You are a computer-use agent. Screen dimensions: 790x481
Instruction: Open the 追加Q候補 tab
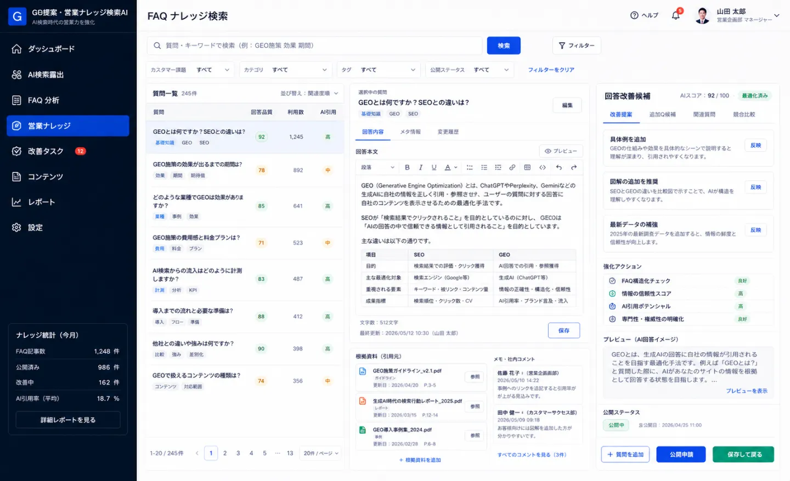pos(662,114)
